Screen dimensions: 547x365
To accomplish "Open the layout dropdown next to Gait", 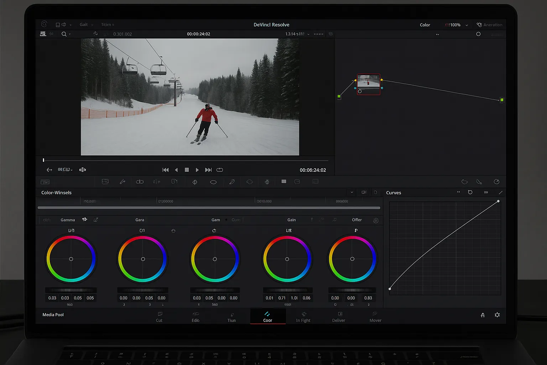I will [x=71, y=25].
